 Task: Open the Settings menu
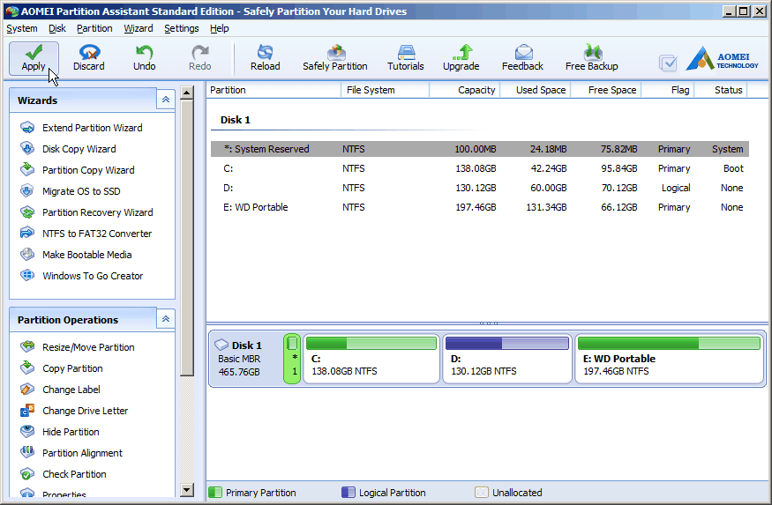182,28
